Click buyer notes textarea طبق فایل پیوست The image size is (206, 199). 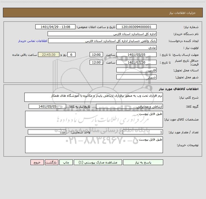click(x=94, y=145)
